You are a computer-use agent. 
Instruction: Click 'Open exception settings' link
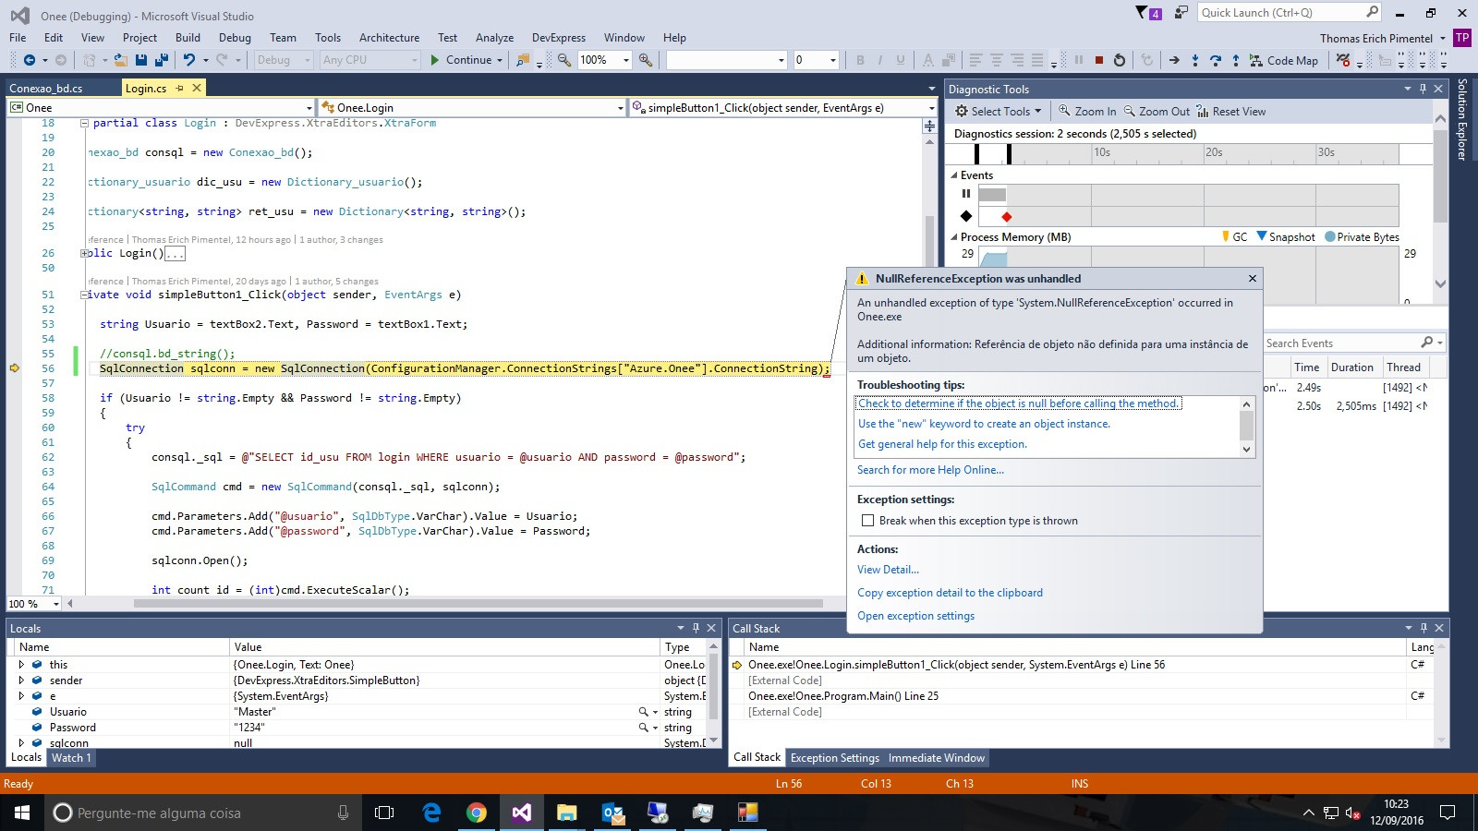(915, 616)
